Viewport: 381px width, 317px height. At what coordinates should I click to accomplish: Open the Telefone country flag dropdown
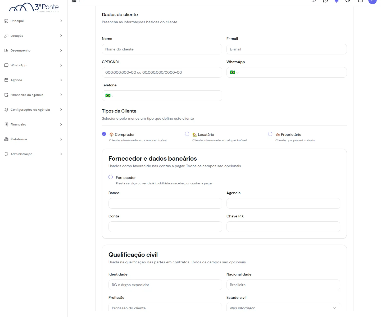pyautogui.click(x=110, y=96)
